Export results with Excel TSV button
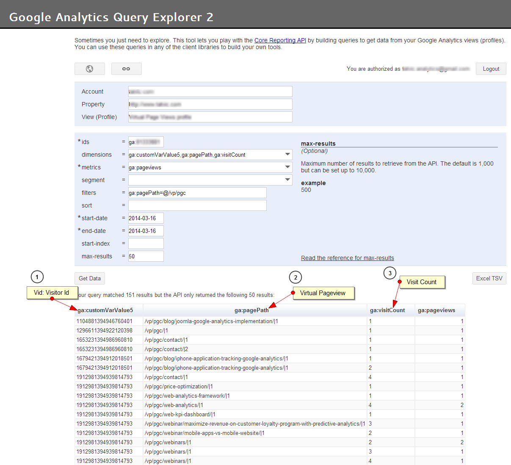 click(x=489, y=278)
